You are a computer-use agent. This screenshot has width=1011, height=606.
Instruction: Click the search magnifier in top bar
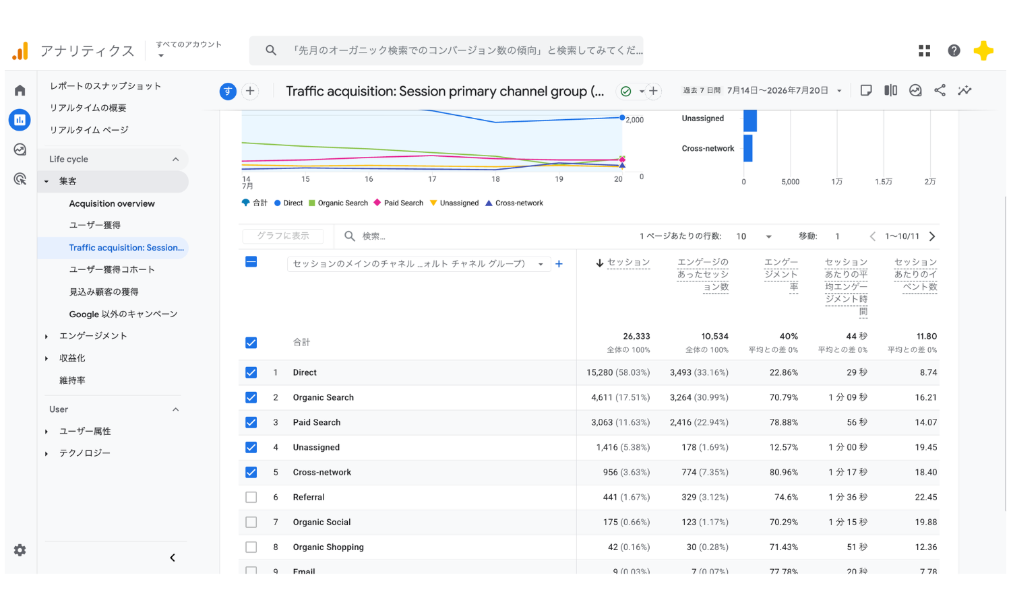tap(271, 50)
